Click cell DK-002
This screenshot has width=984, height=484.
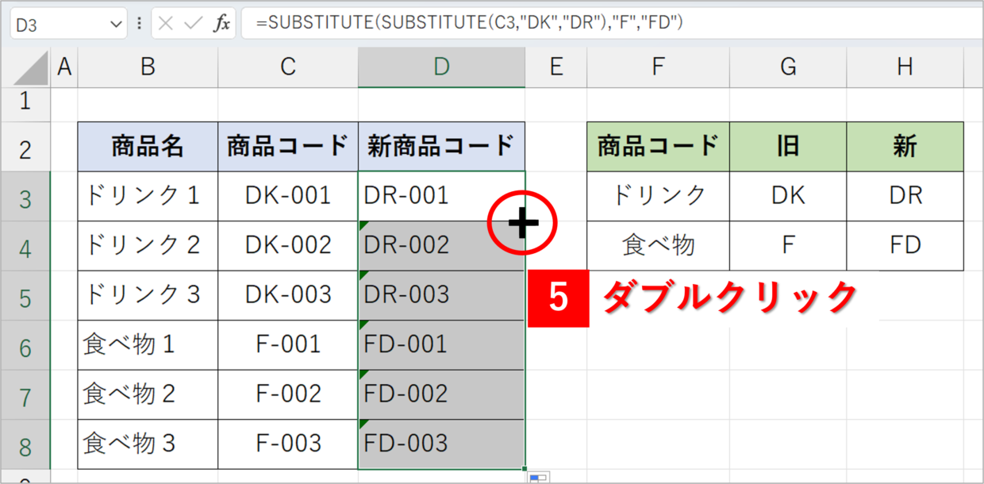[x=288, y=247]
